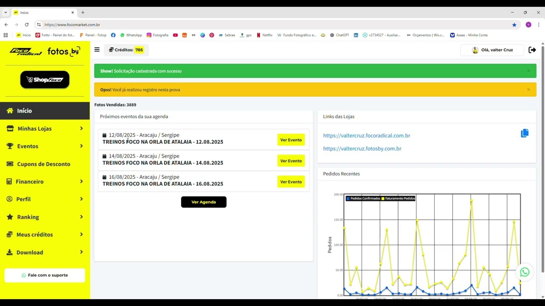This screenshot has width=545, height=306.
Task: Click the site info icon in address bar
Action: 39,25
